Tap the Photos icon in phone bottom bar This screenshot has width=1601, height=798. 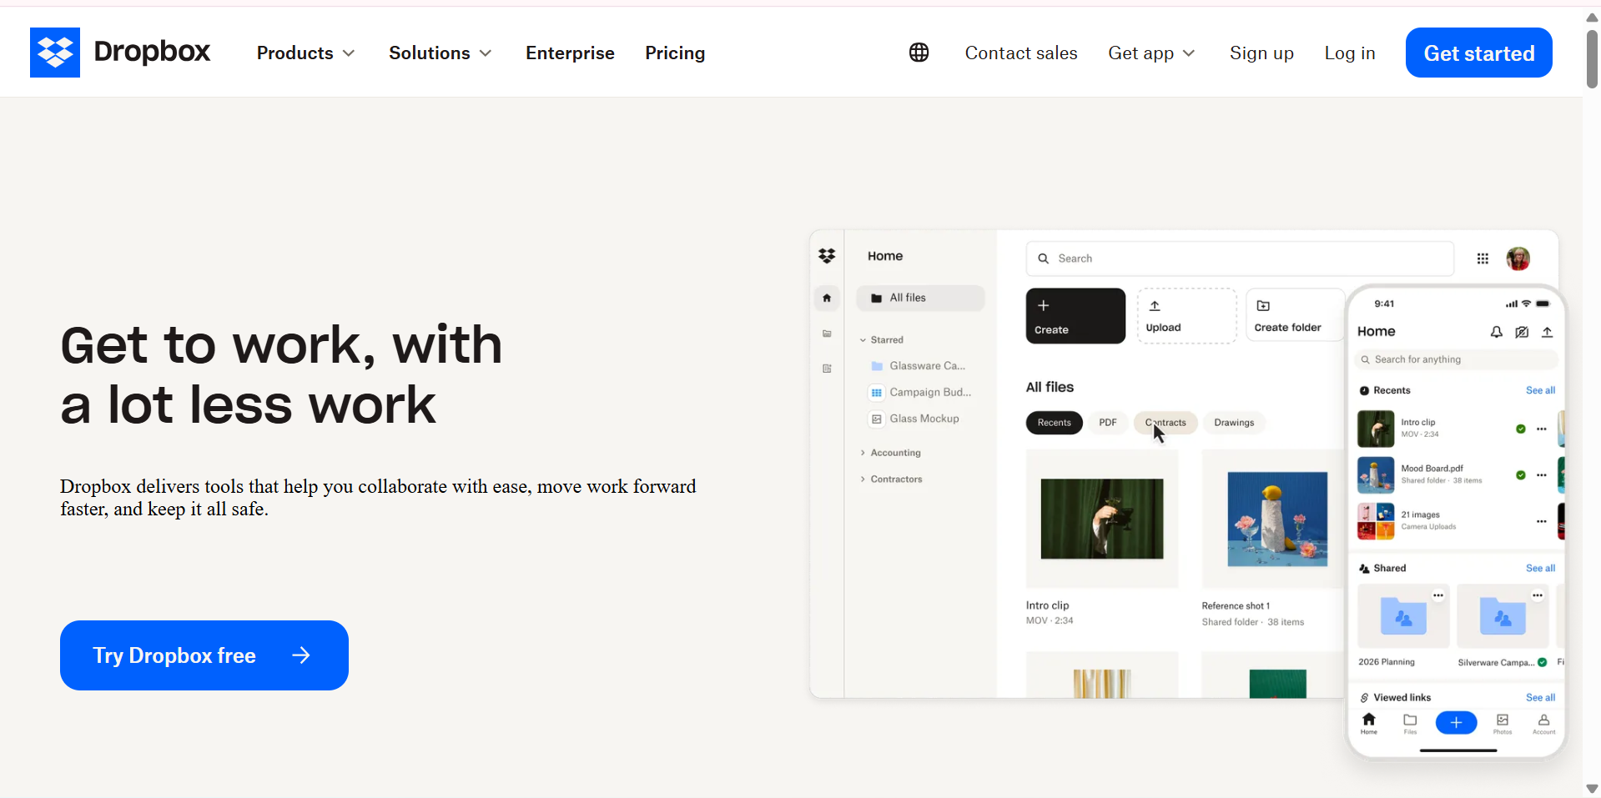[x=1503, y=723]
